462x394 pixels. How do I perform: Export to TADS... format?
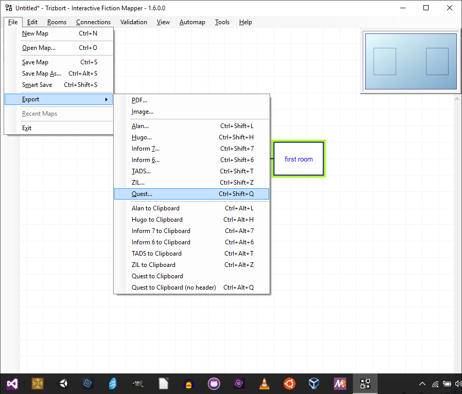pyautogui.click(x=191, y=171)
